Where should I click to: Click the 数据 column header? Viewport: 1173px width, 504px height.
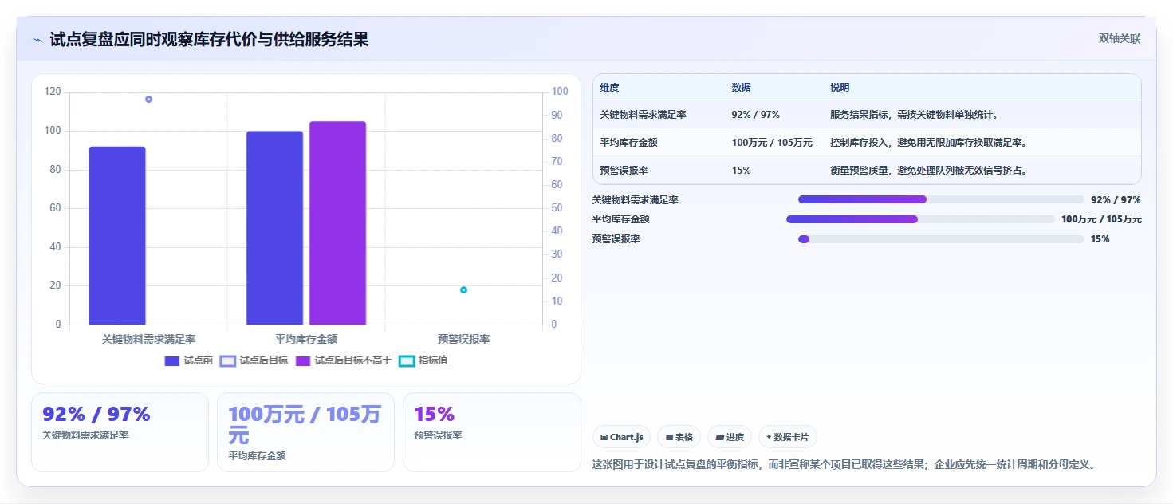741,88
